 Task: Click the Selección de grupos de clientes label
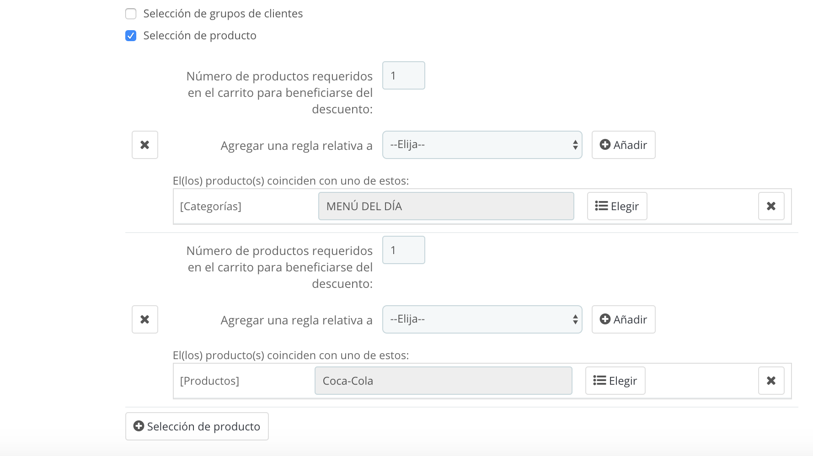pyautogui.click(x=223, y=14)
